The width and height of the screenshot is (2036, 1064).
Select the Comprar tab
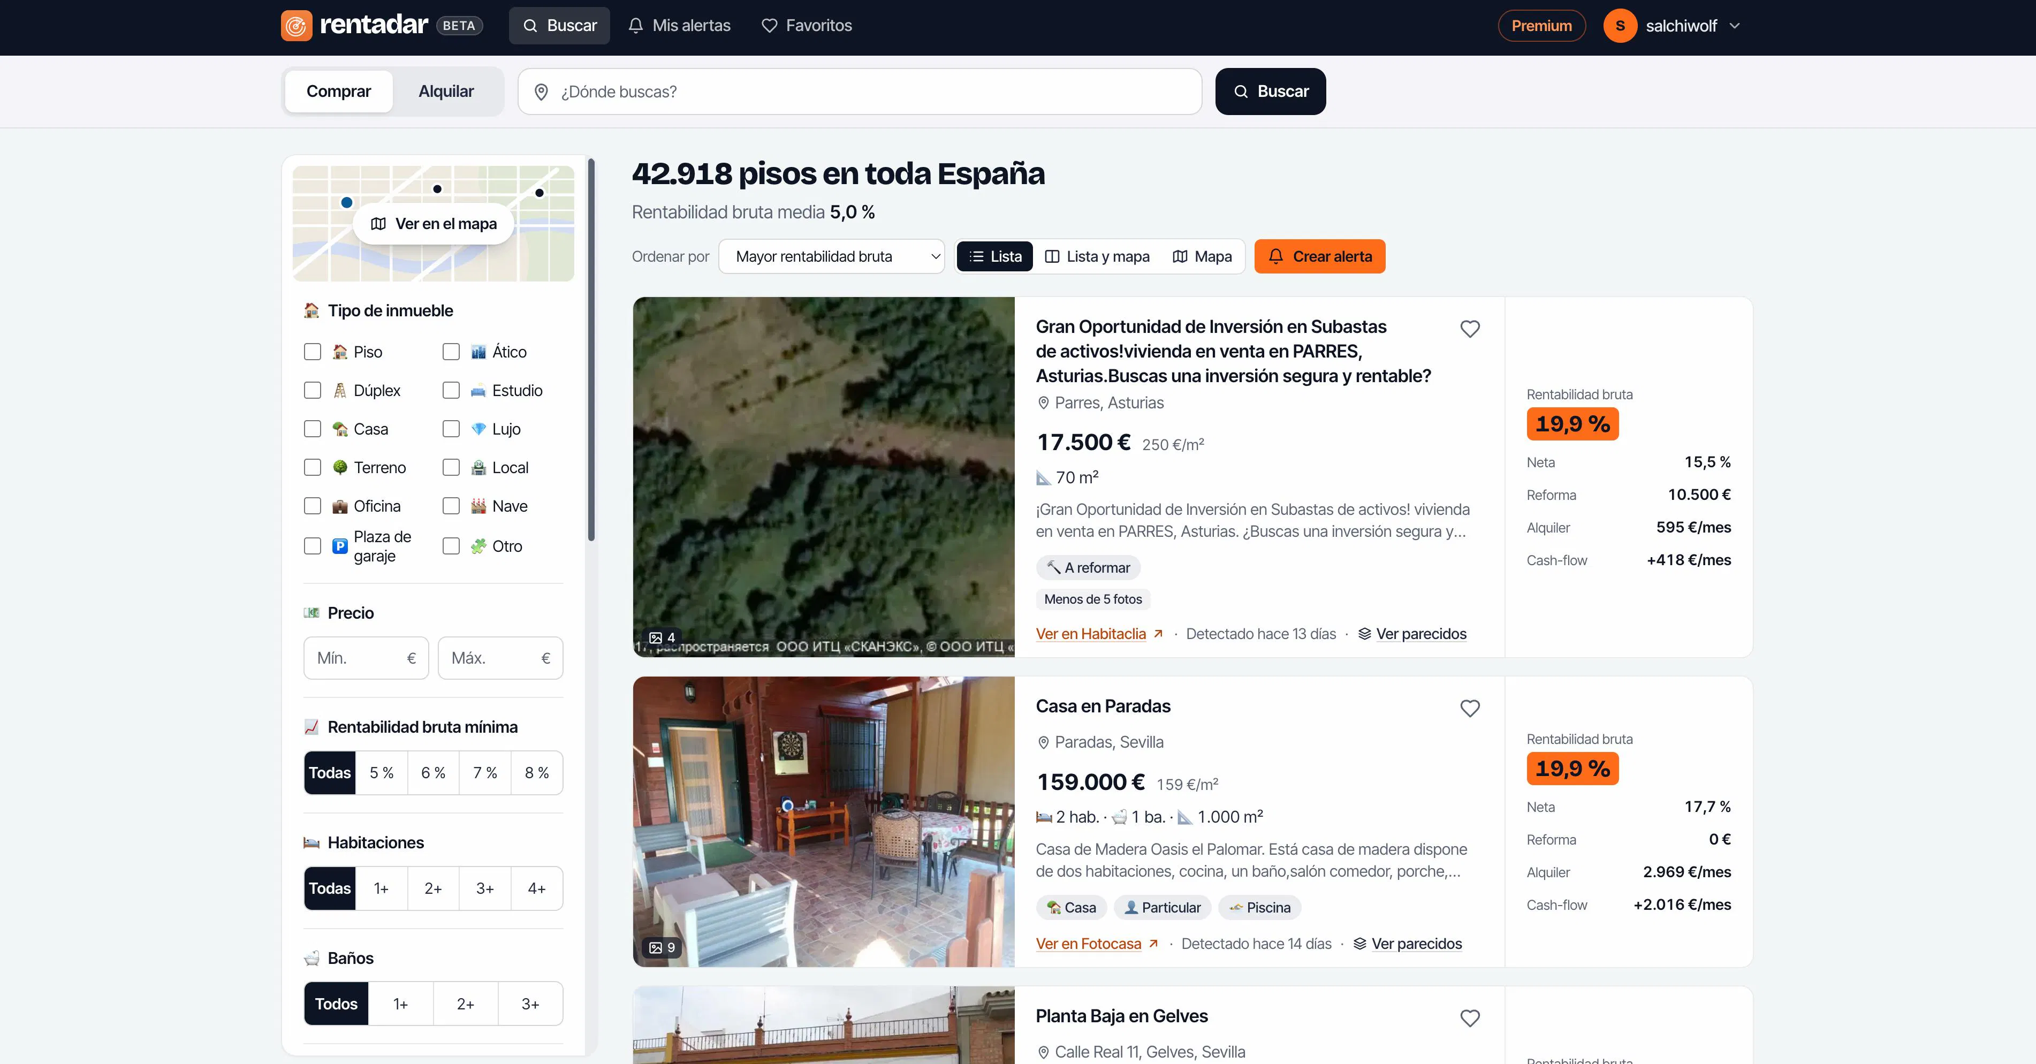point(338,92)
